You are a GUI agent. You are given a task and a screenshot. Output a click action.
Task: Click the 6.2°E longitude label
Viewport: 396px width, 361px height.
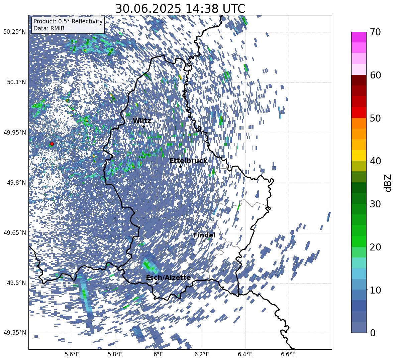point(202,354)
